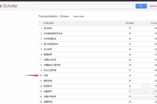Select publication 14 中国大学教学
Viewport: 157px width, 104px height.
(50, 96)
